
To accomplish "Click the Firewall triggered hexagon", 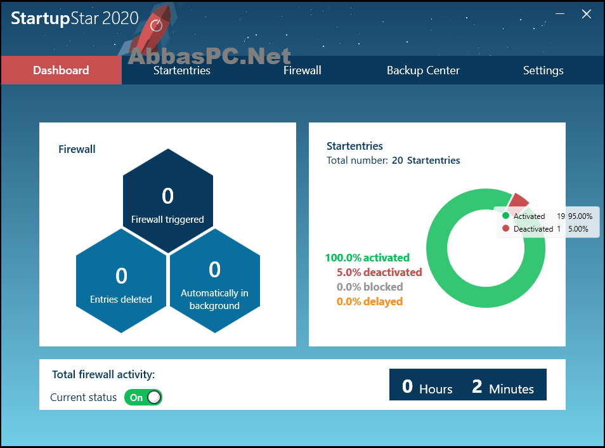I will [x=168, y=201].
